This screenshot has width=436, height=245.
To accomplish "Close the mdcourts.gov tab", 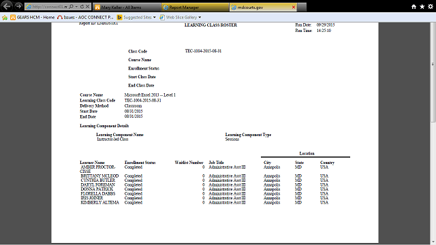I will point(294,7).
